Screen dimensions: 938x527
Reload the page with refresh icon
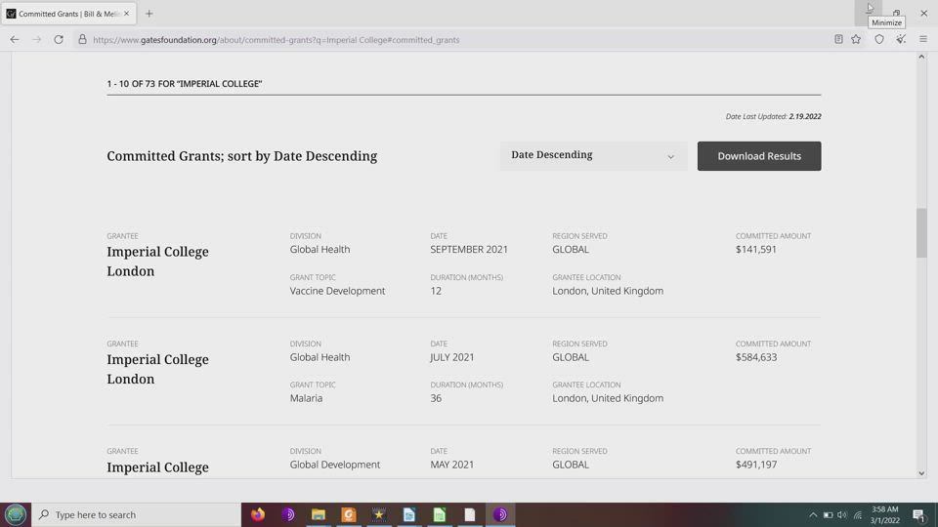click(59, 39)
